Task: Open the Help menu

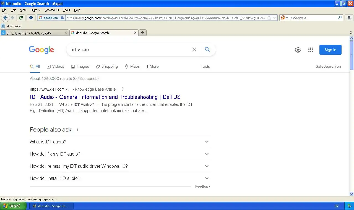Action: point(77,10)
